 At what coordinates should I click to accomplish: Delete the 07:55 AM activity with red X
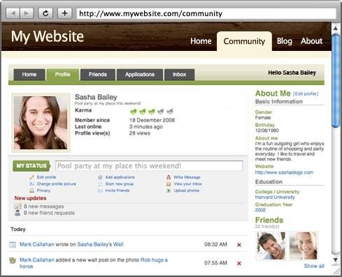click(x=239, y=263)
